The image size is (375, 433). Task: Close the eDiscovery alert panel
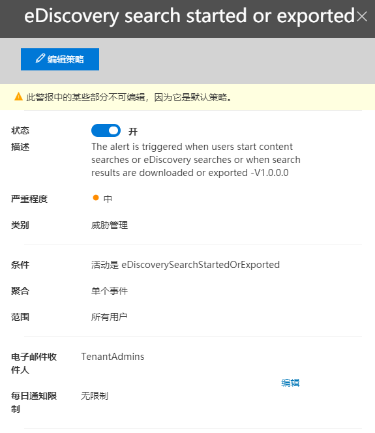(x=361, y=16)
